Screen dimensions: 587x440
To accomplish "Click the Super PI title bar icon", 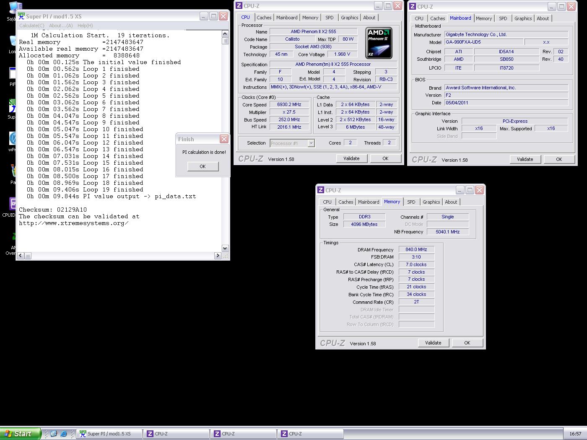I will pyautogui.click(x=21, y=16).
